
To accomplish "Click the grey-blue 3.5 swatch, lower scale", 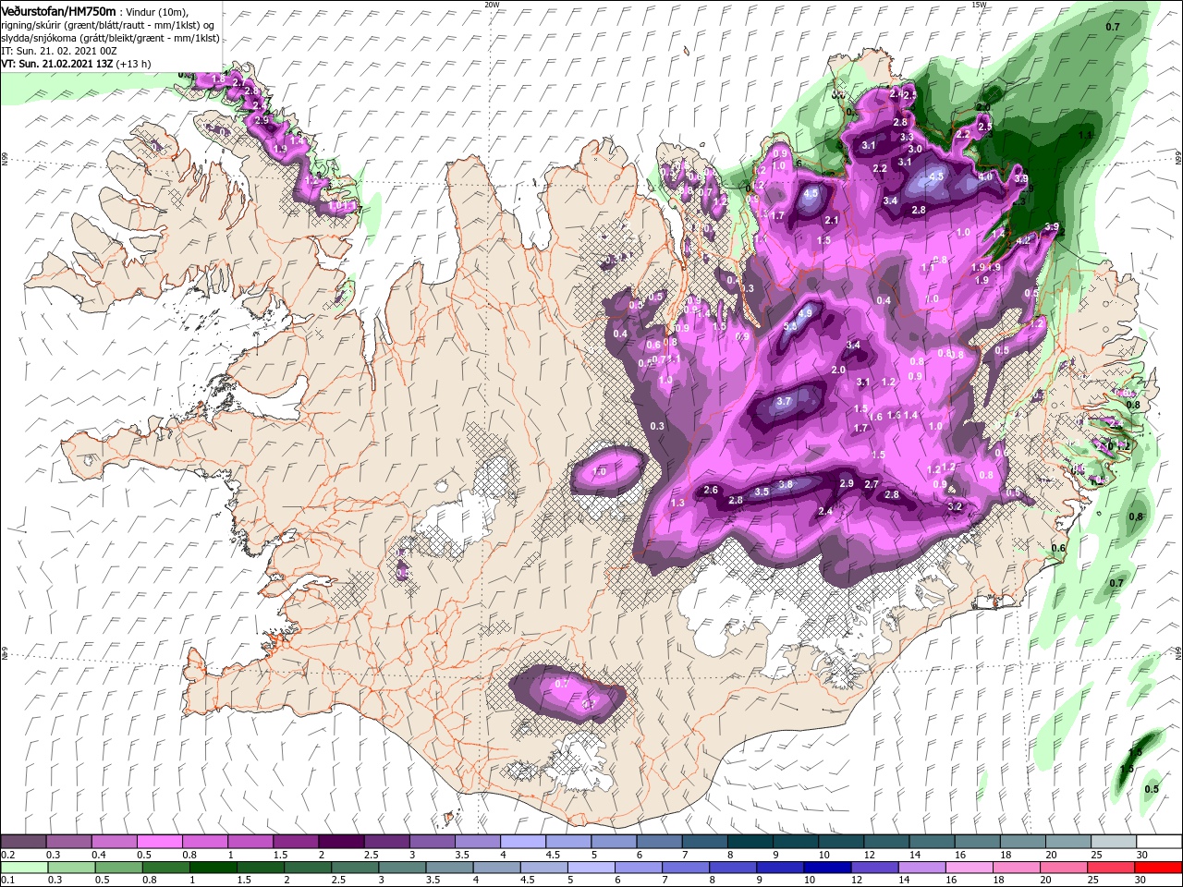I will [x=450, y=868].
